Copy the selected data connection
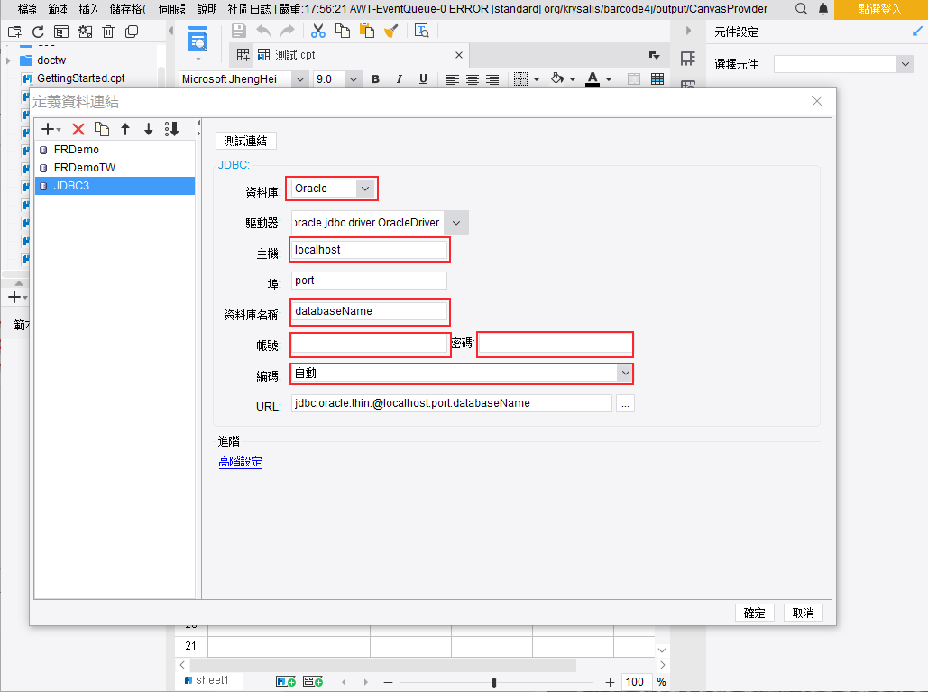928x692 pixels. 102,129
